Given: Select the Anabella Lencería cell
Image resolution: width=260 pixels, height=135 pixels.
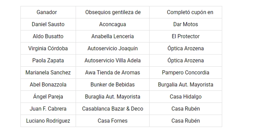Looking at the screenshot, I should pos(112,36).
